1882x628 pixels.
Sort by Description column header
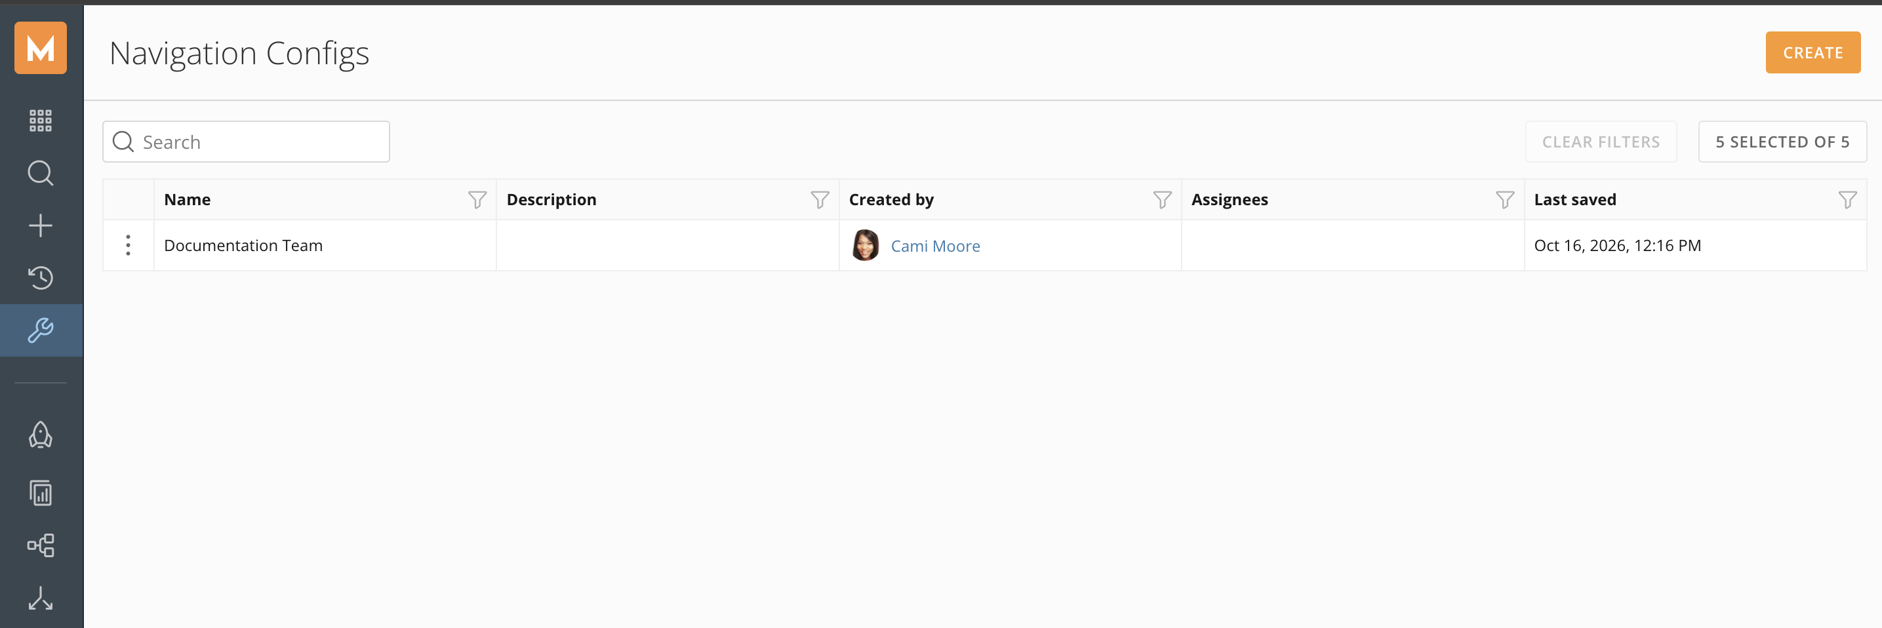[551, 199]
